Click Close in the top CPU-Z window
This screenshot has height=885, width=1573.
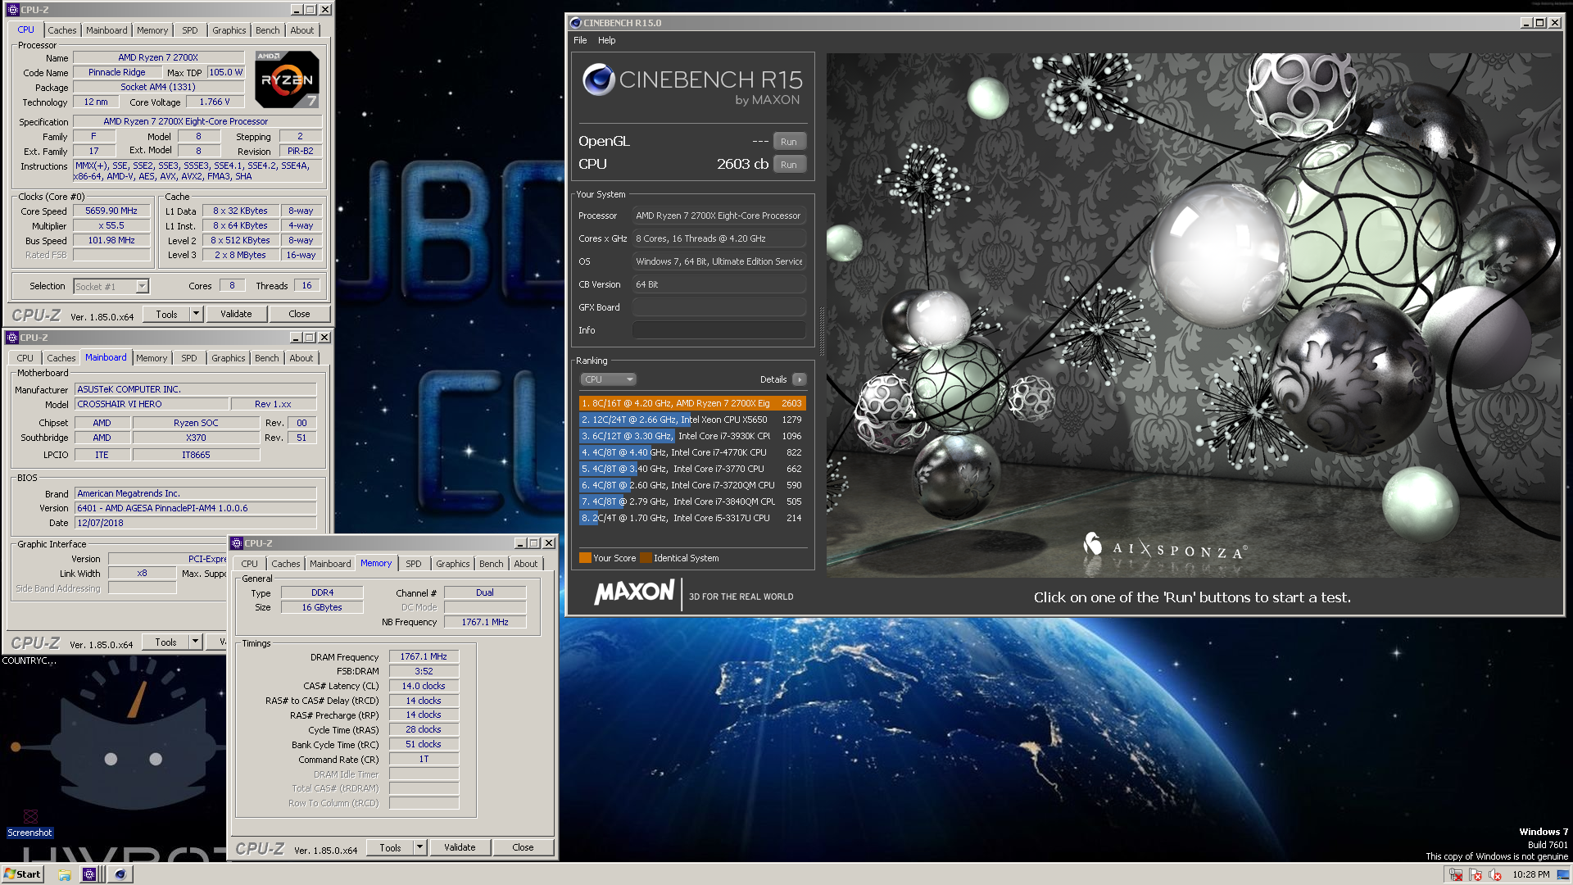pyautogui.click(x=299, y=314)
